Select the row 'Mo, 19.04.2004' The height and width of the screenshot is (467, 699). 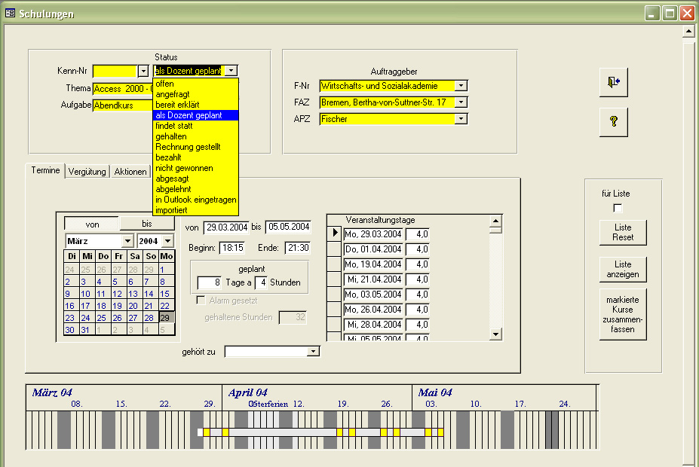[x=373, y=264]
